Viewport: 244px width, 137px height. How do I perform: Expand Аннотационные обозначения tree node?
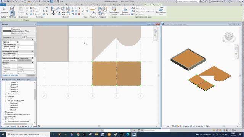pos(6,121)
